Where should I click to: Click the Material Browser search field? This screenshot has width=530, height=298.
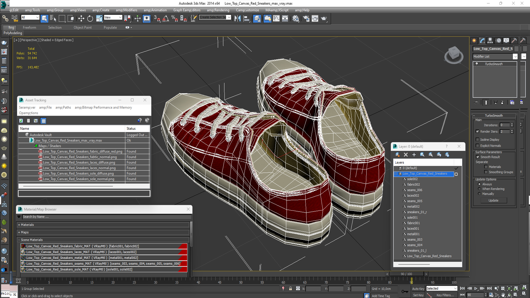tap(106, 217)
